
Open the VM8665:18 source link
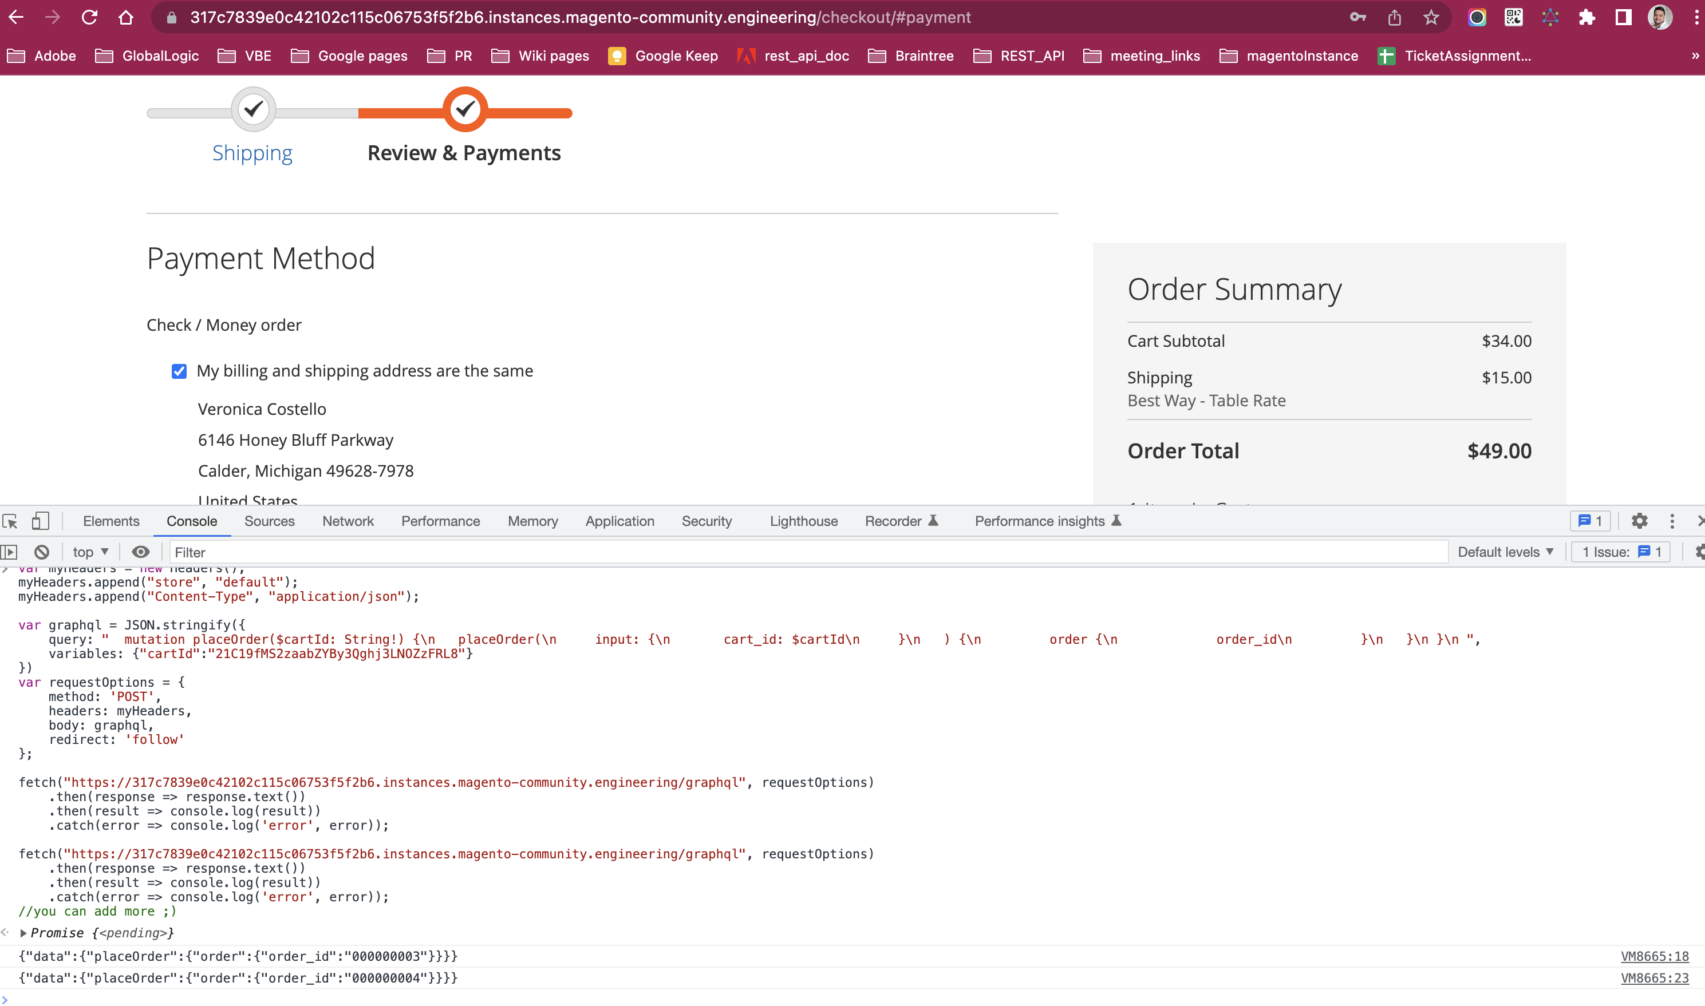1655,956
